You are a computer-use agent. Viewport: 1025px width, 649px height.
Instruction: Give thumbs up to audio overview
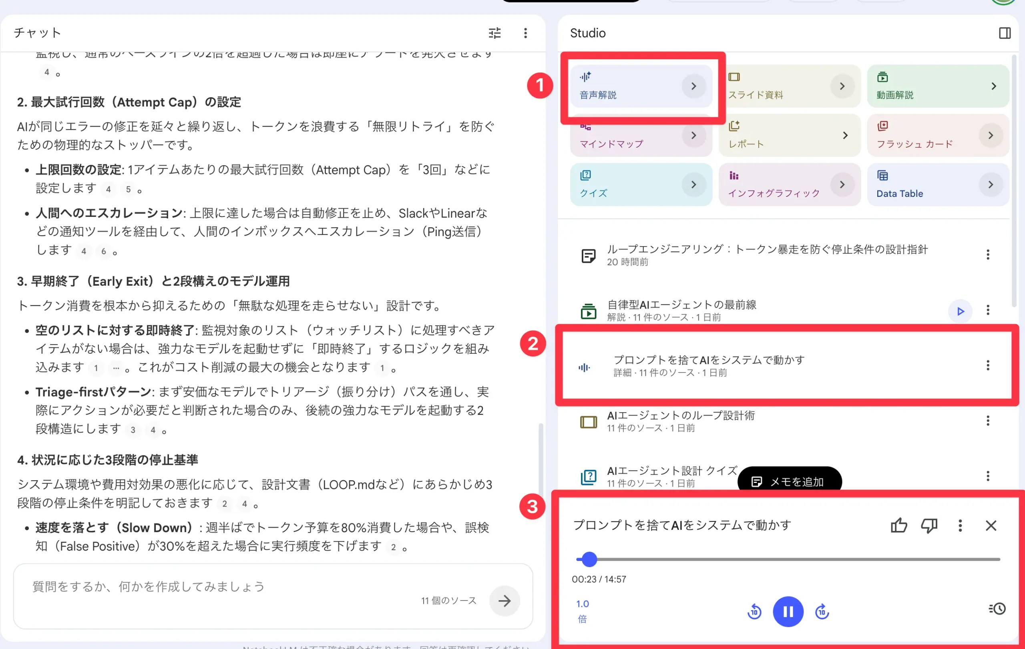(898, 526)
